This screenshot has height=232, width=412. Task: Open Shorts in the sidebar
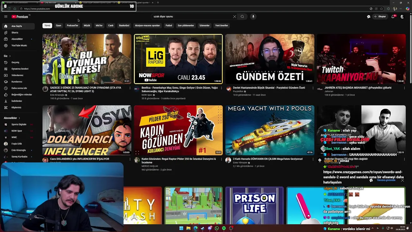18,33
